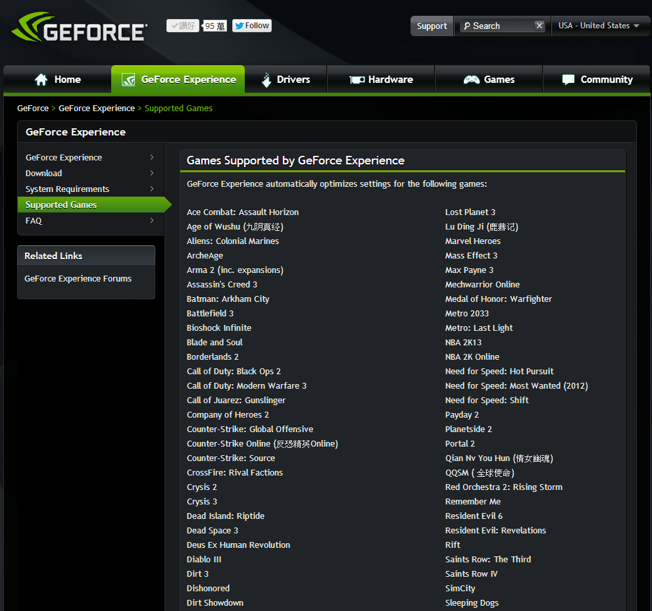Open the Hardware tab
Image resolution: width=652 pixels, height=611 pixels.
tap(381, 80)
